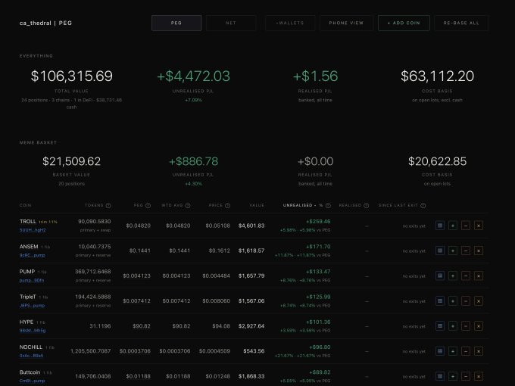Show help for the PRICE column

click(228, 205)
